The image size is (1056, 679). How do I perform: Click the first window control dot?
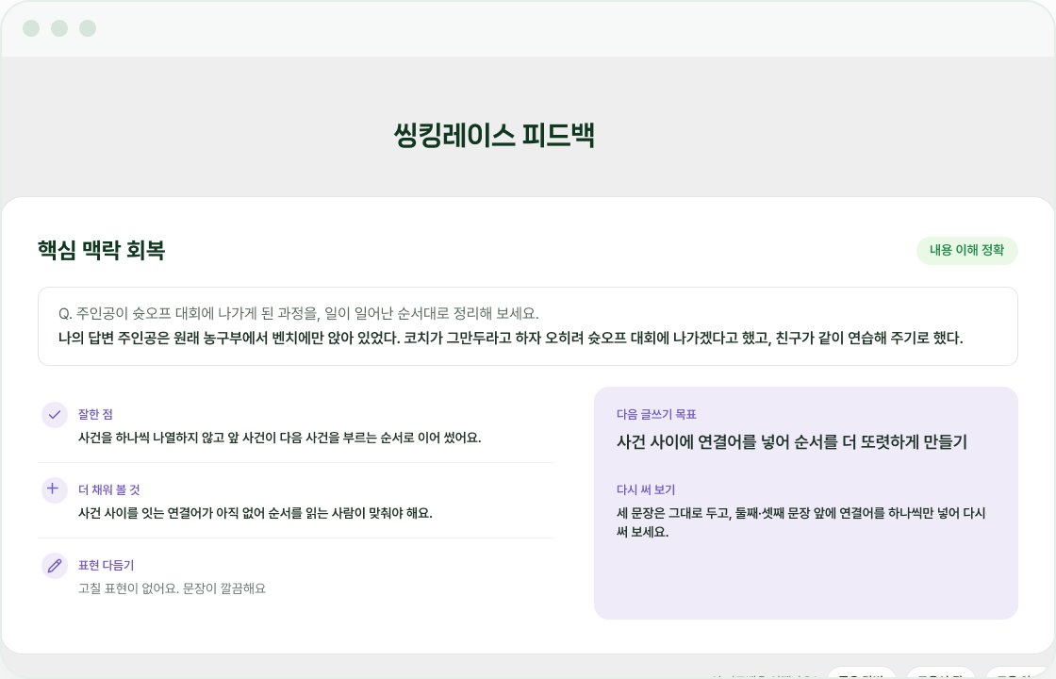[31, 28]
